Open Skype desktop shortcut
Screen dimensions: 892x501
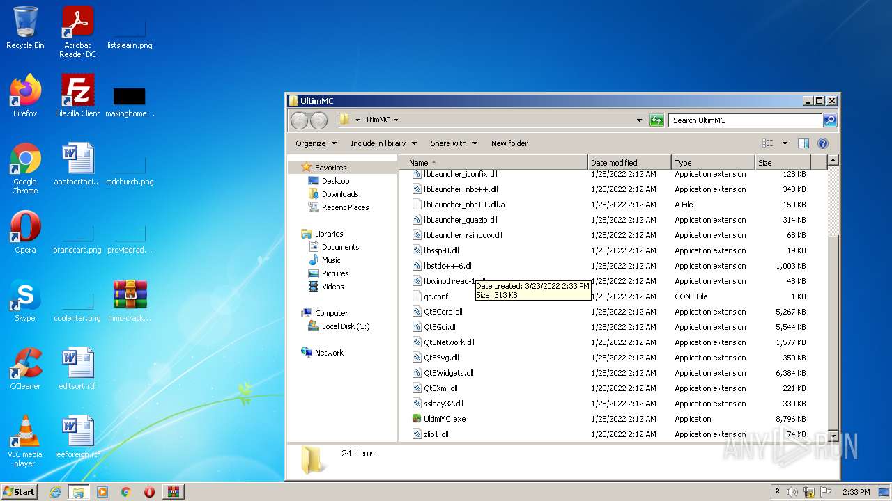[25, 301]
